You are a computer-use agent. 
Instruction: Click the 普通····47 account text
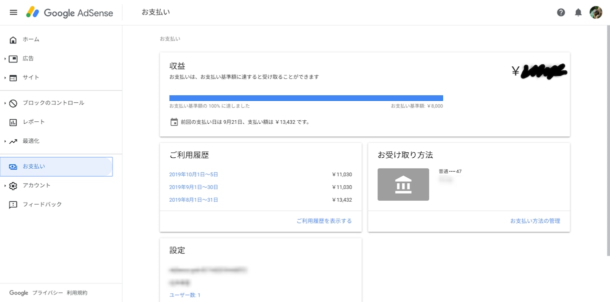click(450, 171)
